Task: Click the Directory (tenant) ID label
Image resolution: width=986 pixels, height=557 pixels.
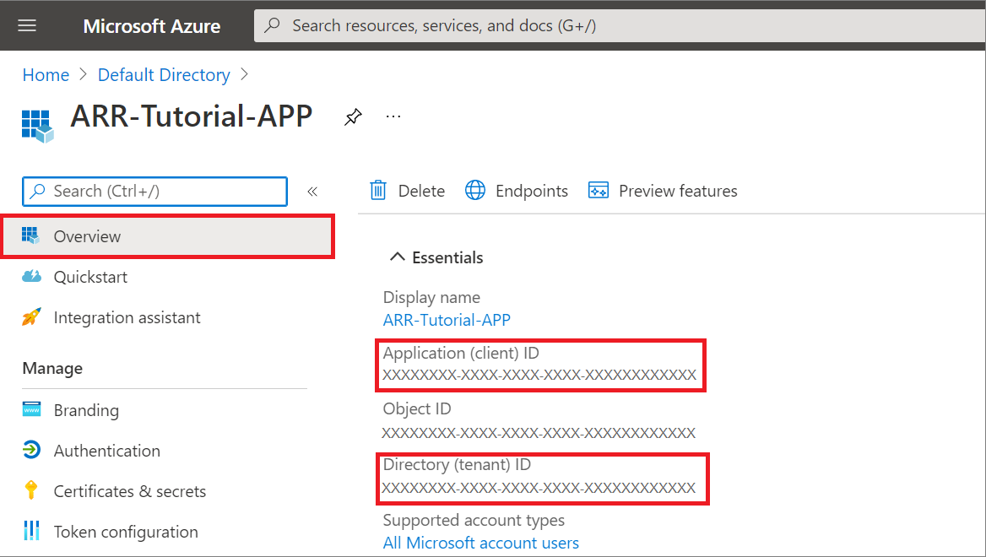Action: 458,464
